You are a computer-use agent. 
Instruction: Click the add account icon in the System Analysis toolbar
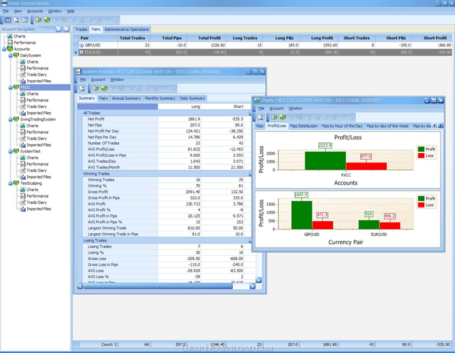coord(95,88)
